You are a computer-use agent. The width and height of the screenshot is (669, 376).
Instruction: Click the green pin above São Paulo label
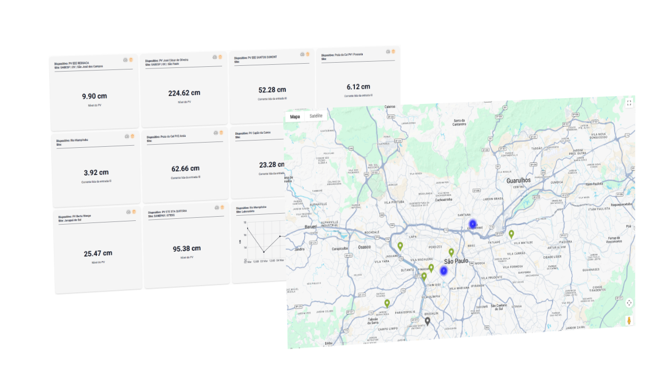[x=452, y=253]
